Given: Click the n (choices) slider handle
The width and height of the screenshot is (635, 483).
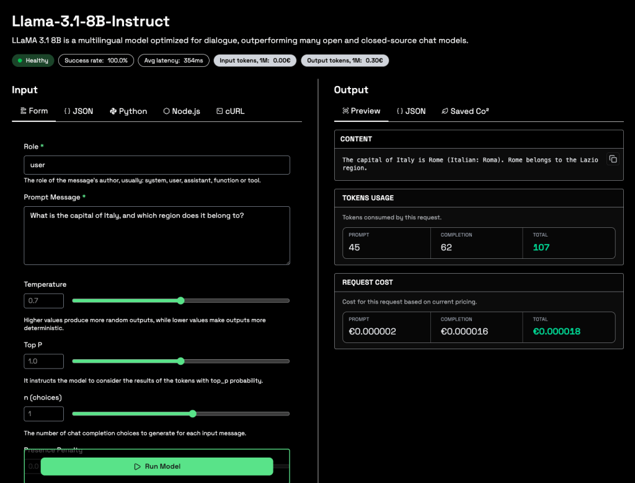Looking at the screenshot, I should click(x=192, y=414).
